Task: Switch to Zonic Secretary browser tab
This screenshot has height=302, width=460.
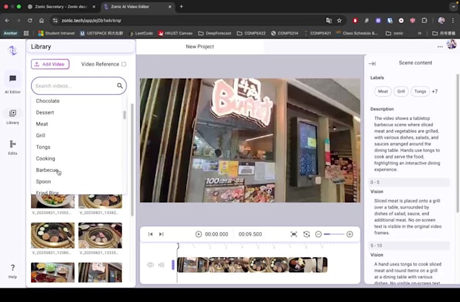Action: click(61, 7)
